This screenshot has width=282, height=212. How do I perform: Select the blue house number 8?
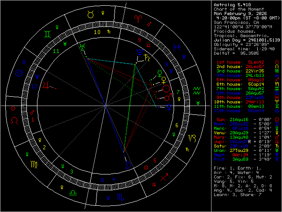click(x=167, y=64)
